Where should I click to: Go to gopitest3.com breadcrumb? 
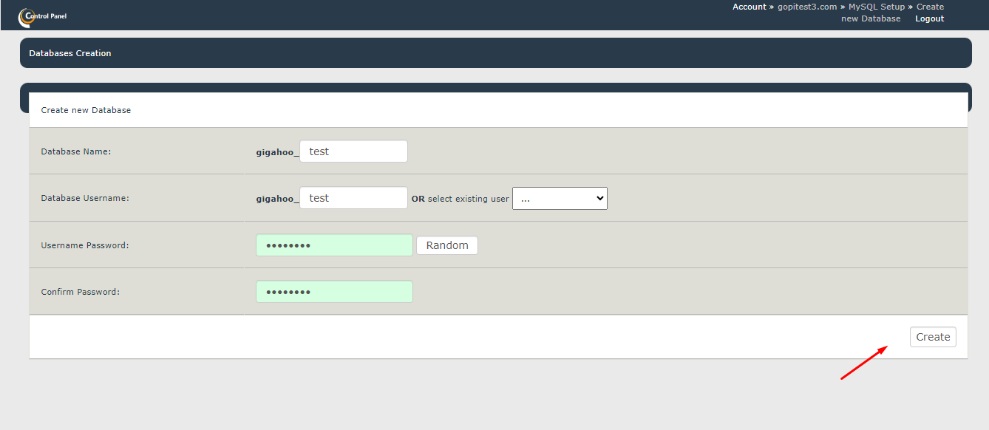807,7
